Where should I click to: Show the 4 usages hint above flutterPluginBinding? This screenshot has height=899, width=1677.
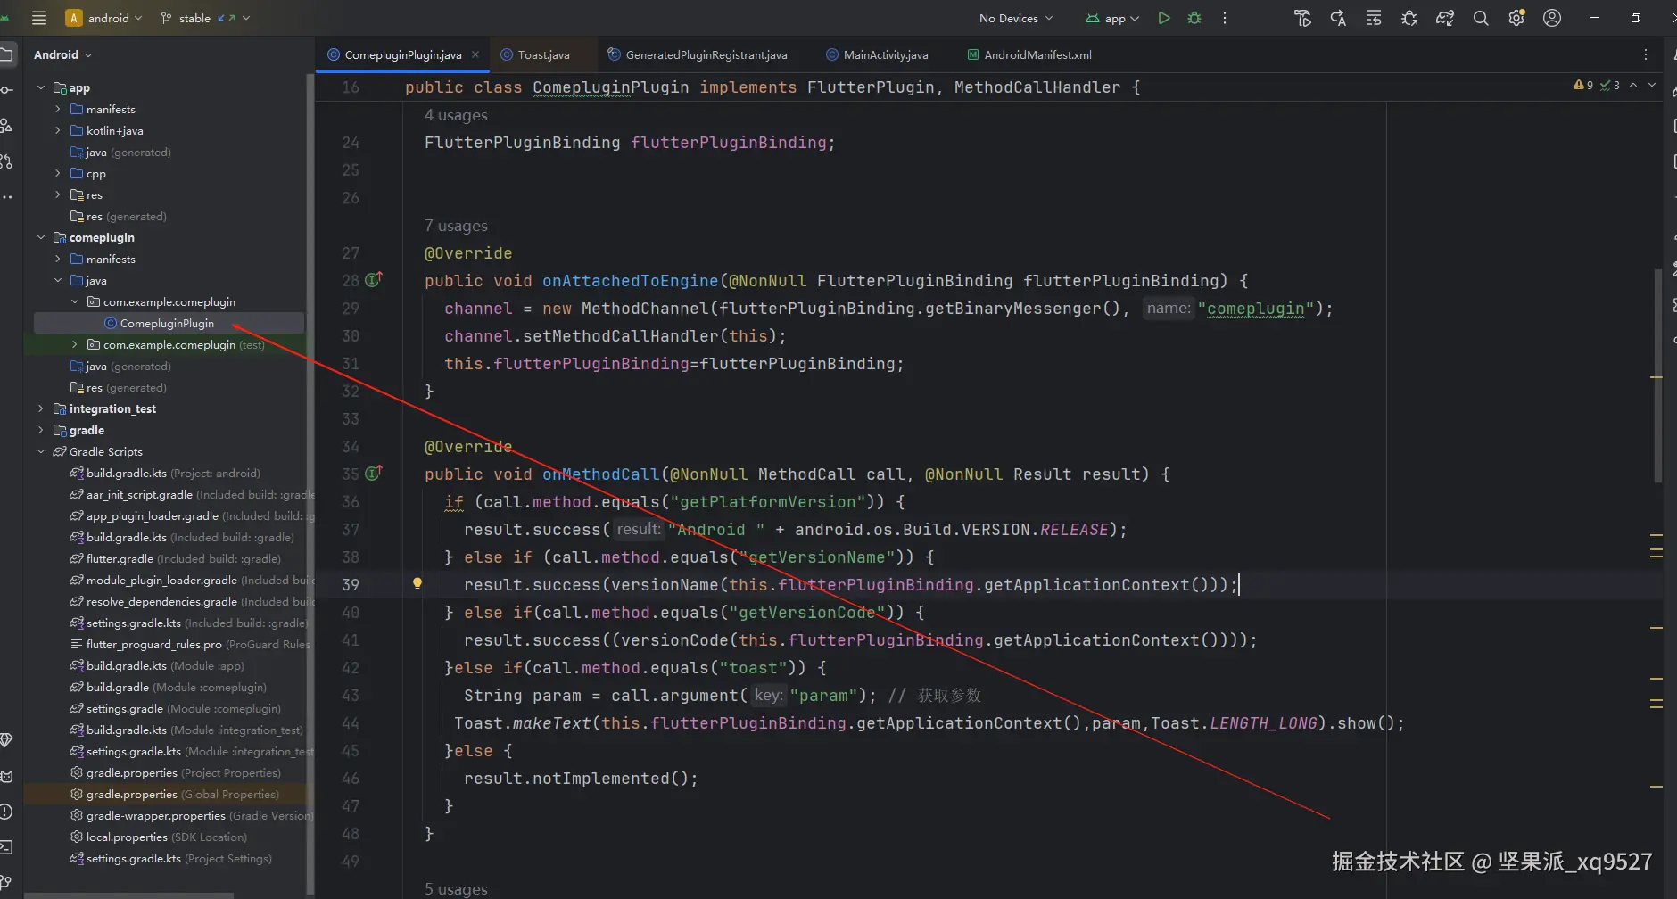point(456,115)
